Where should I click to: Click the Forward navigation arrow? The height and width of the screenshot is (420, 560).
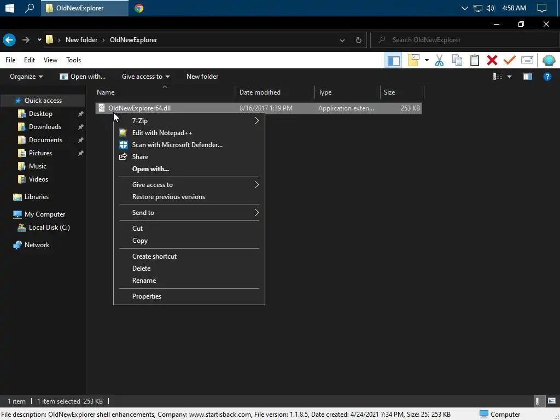coord(26,39)
